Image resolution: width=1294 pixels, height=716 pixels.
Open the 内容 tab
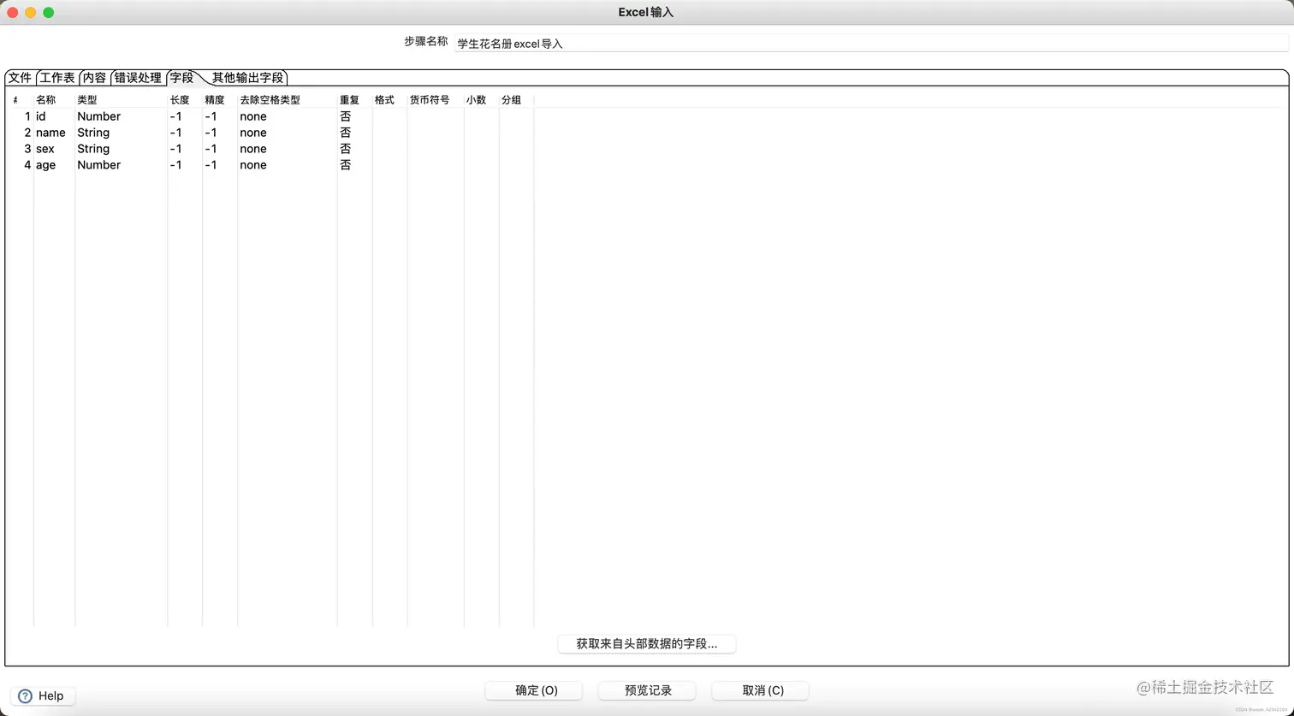coord(94,78)
